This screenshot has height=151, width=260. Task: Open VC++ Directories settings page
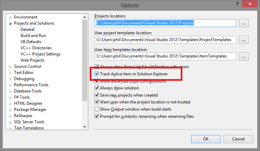[36, 48]
